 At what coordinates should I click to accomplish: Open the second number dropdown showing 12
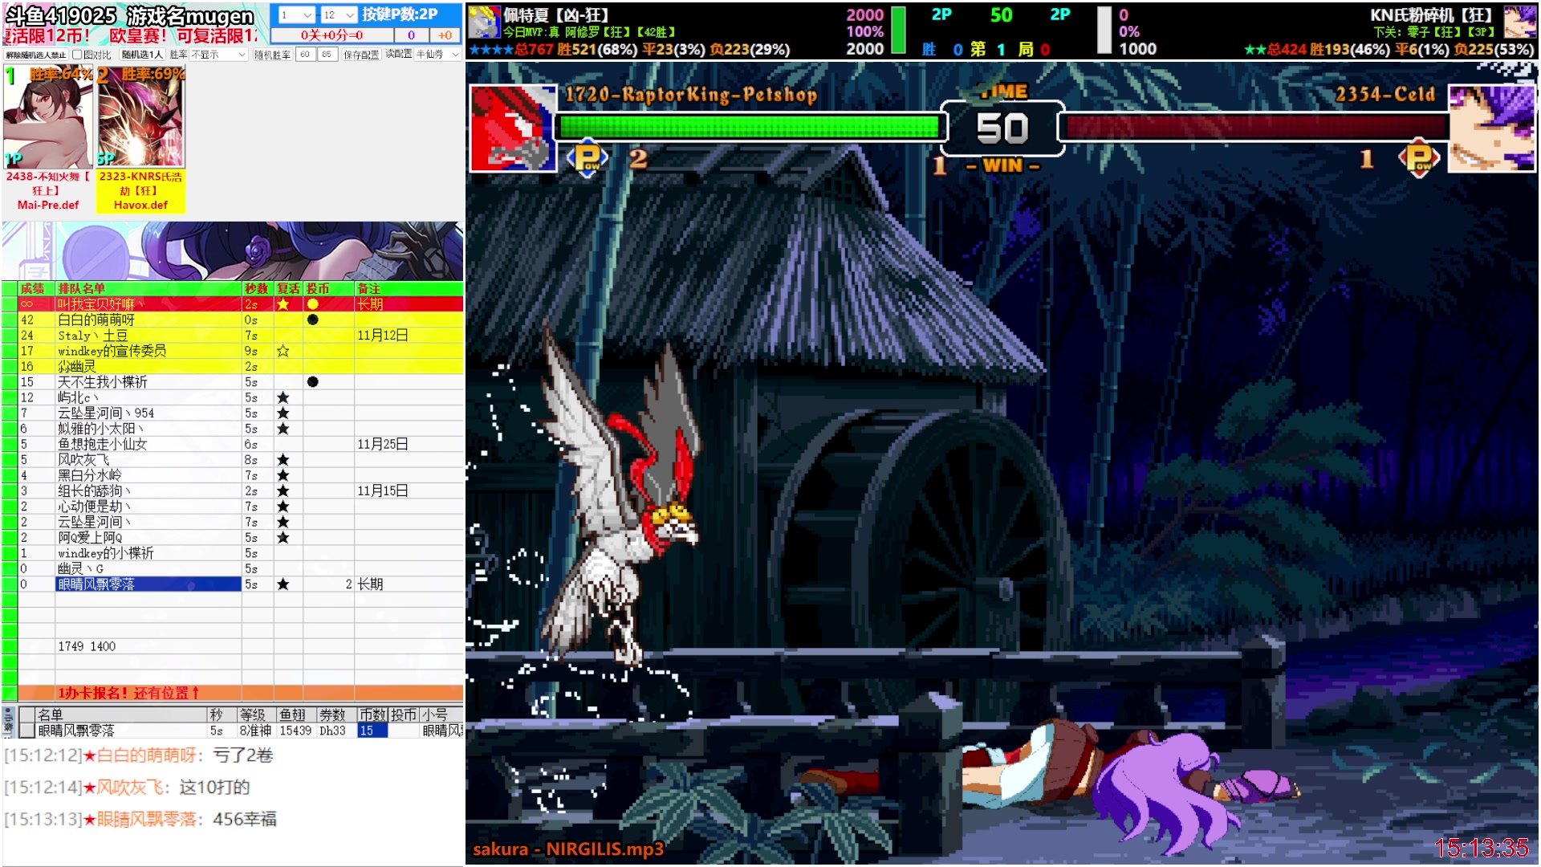point(338,15)
